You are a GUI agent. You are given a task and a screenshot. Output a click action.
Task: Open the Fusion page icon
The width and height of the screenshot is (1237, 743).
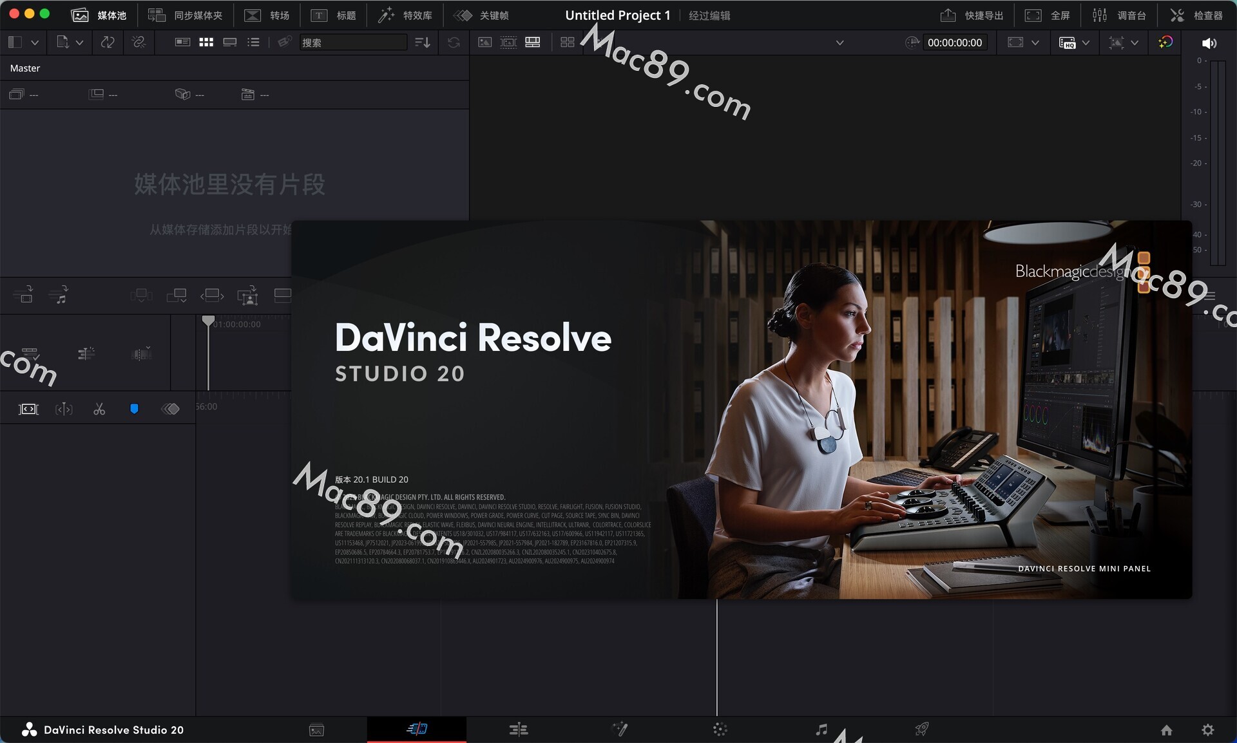coord(620,729)
